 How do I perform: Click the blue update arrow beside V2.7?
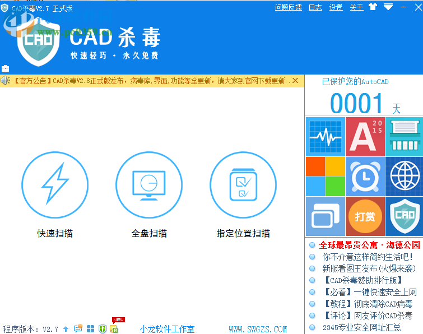click(66, 329)
